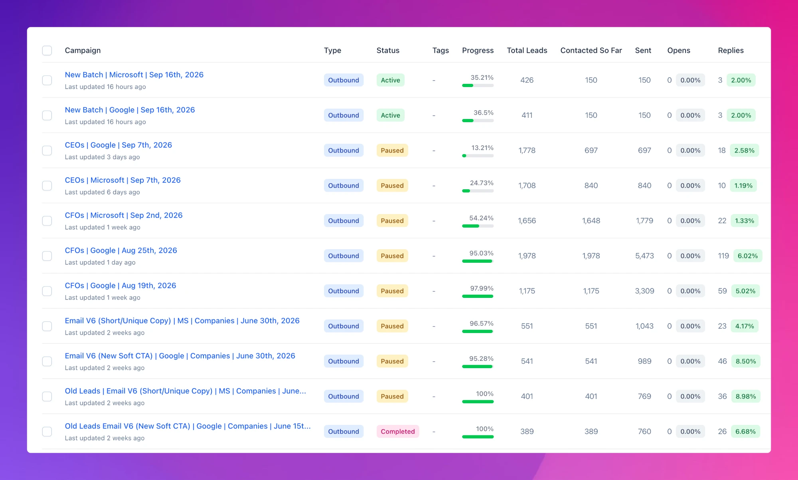Open the New Batch | Google | Sep 16th campaign

[x=130, y=110]
